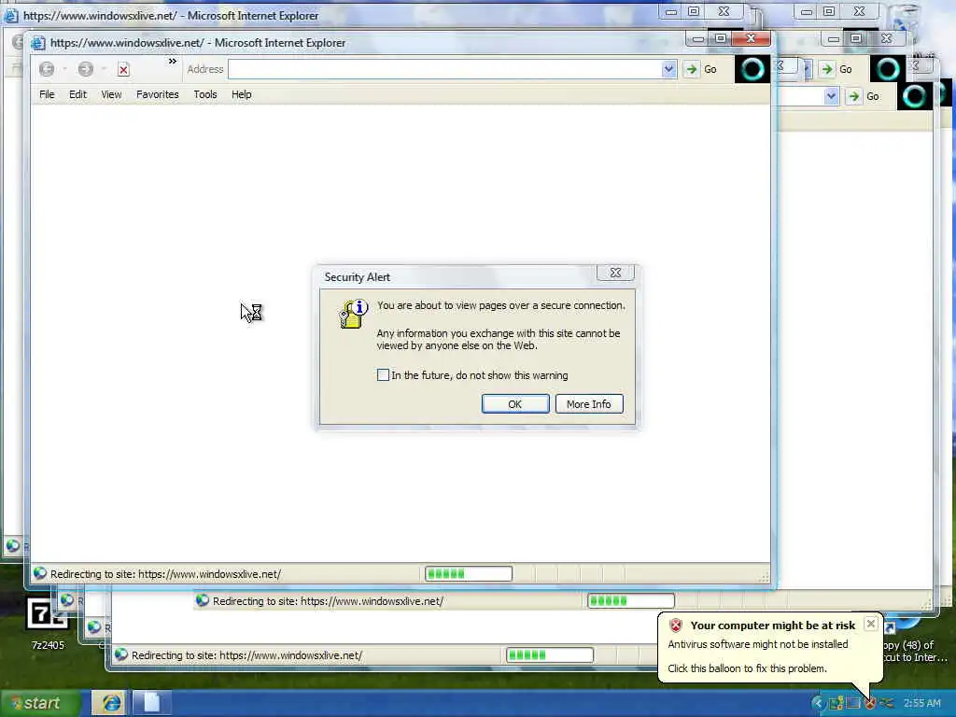Click the front window status bar progress indicator
This screenshot has width=956, height=717.
pos(469,574)
